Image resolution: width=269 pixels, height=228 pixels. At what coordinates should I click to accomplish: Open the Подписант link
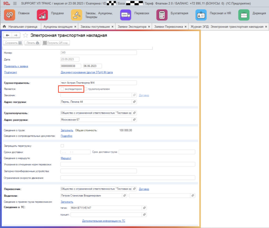pyautogui.click(x=11, y=72)
